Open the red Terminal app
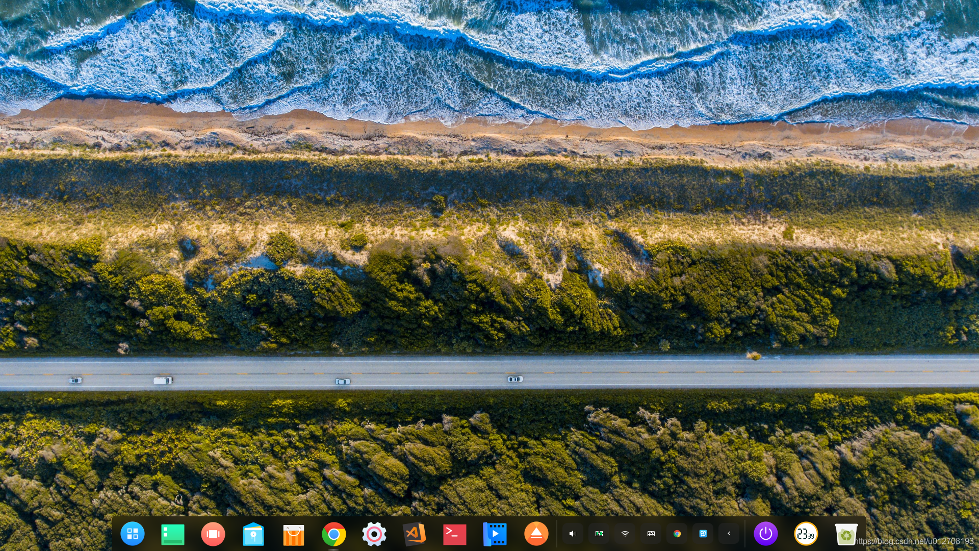Image resolution: width=979 pixels, height=551 pixels. click(454, 534)
